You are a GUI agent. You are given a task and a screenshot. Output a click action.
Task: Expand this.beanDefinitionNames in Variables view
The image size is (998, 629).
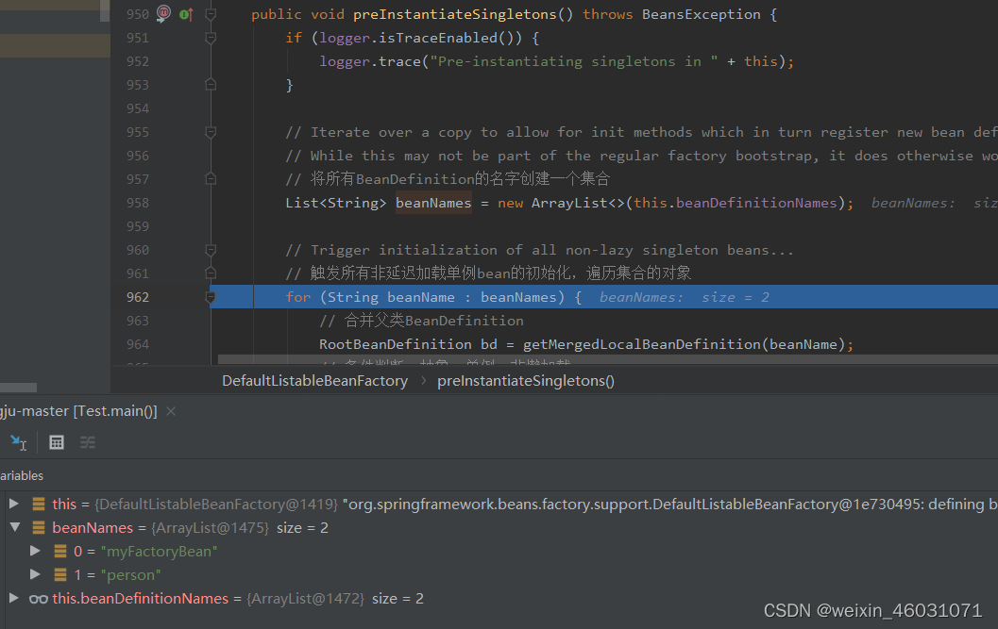coord(12,598)
